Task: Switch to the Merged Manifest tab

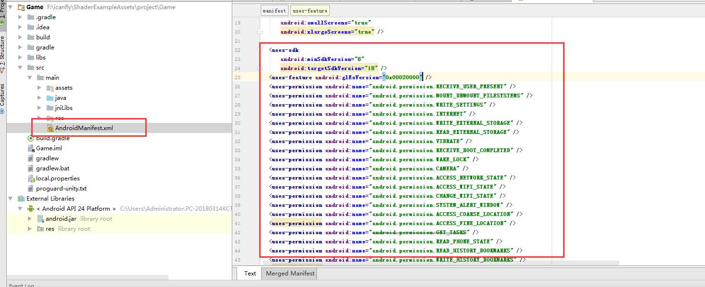Action: click(290, 274)
